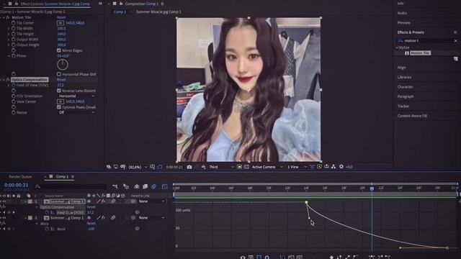Select Summer Miracle.jpg Comp 1 viewer tab
The width and height of the screenshot is (461, 259).
[158, 12]
